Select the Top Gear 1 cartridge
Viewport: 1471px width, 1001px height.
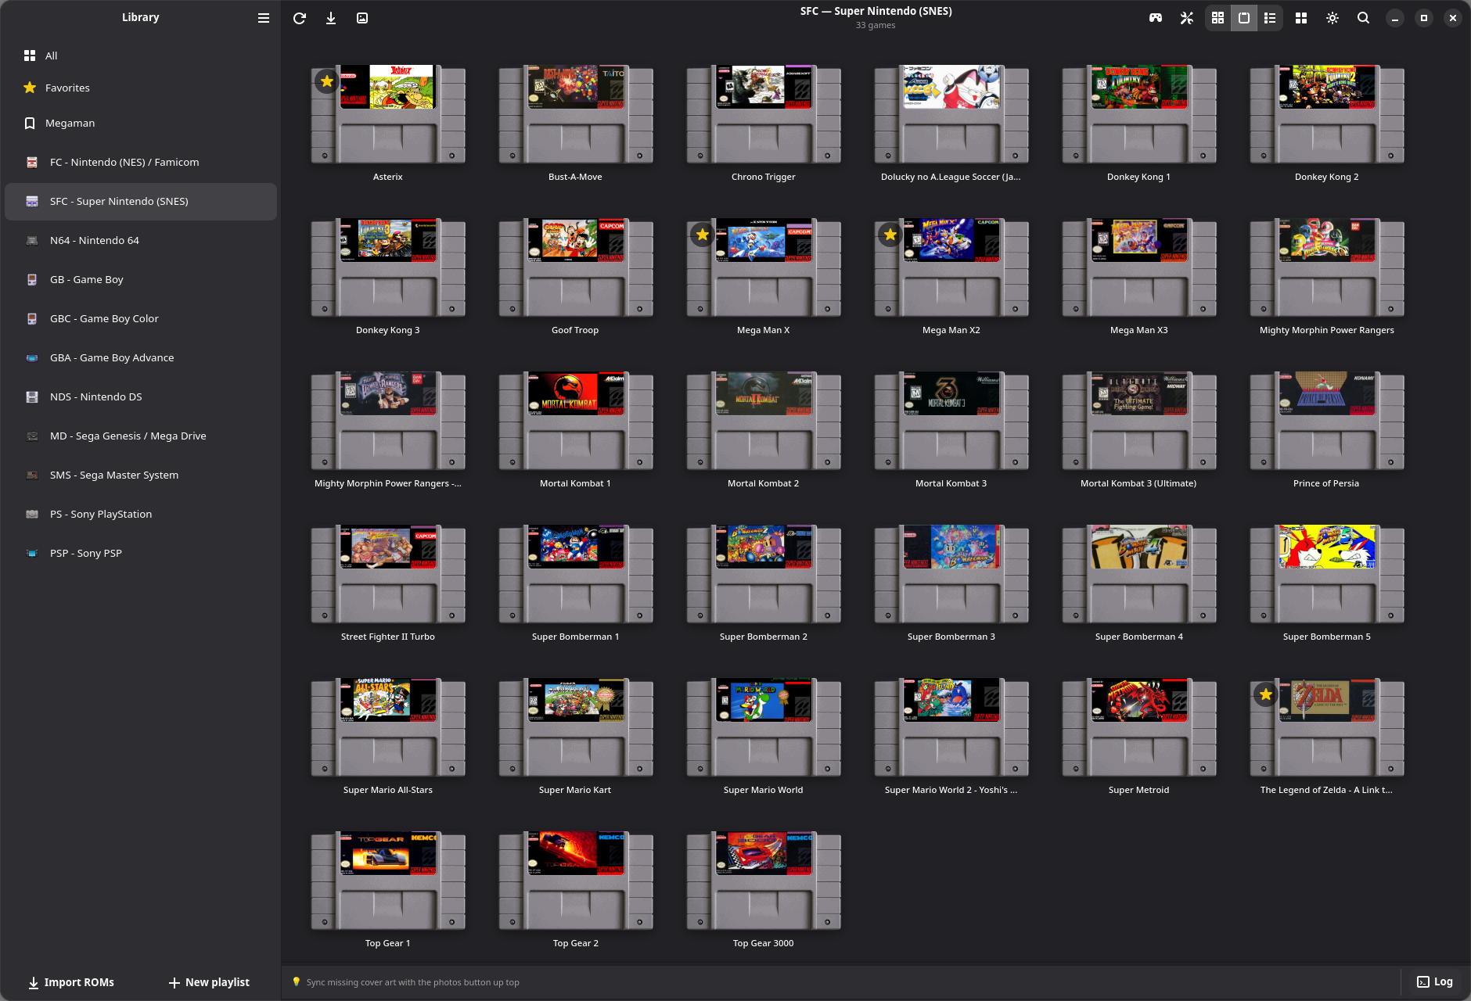click(x=388, y=881)
